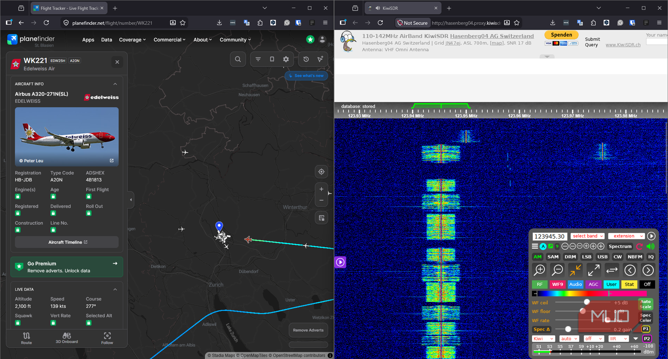
Task: Open the map layers lock icon button
Action: 321,218
